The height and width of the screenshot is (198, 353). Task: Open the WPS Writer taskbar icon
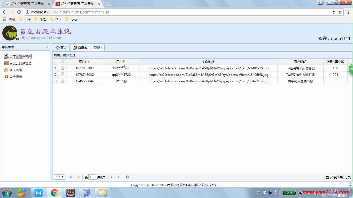39,193
